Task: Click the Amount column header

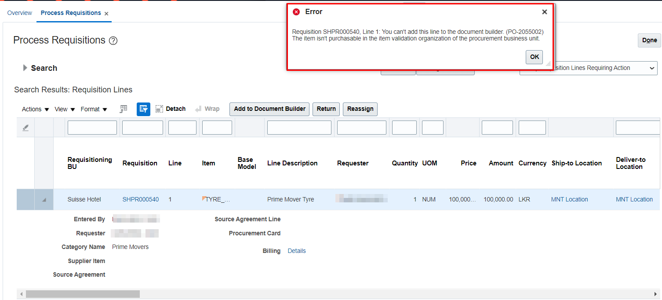Action: [501, 163]
